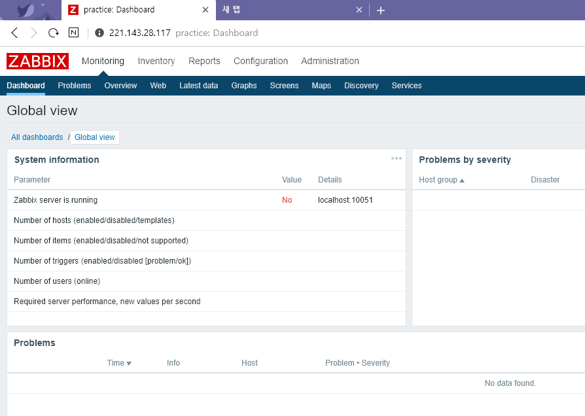This screenshot has width=585, height=416.
Task: Click 'Number of items' row
Action: pos(206,241)
